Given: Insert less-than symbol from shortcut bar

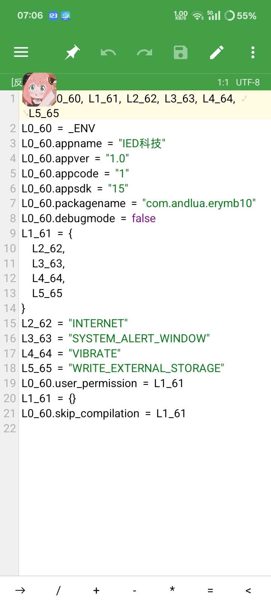Looking at the screenshot, I should tap(248, 590).
